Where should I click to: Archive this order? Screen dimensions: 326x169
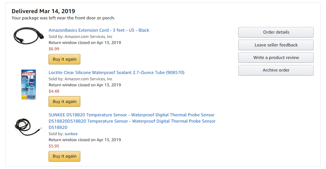point(276,70)
